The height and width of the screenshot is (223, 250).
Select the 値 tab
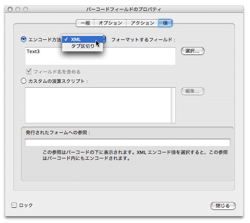pos(165,23)
